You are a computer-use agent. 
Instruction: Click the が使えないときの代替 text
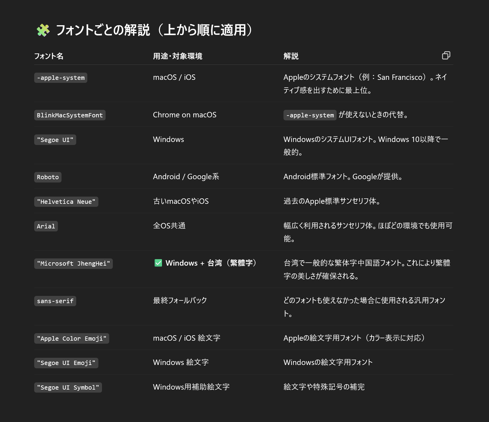(x=373, y=115)
